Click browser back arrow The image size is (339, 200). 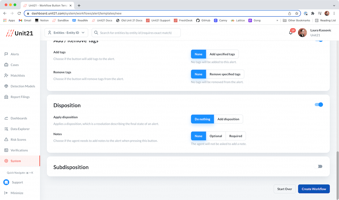coord(5,13)
